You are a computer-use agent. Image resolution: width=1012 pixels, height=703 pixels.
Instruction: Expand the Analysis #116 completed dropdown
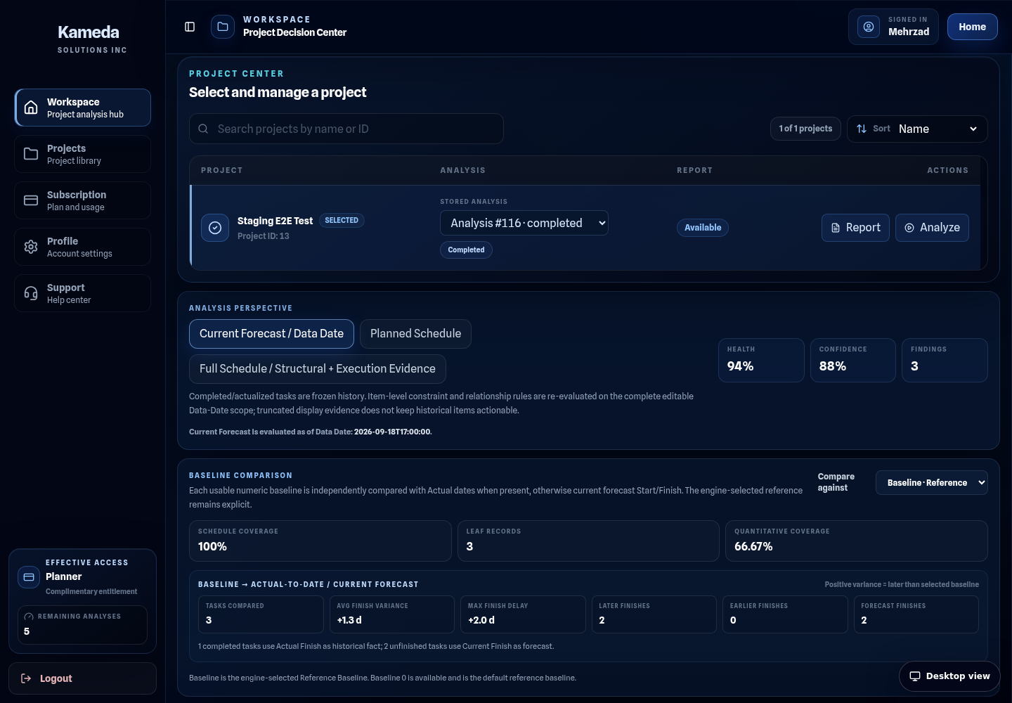pos(524,223)
